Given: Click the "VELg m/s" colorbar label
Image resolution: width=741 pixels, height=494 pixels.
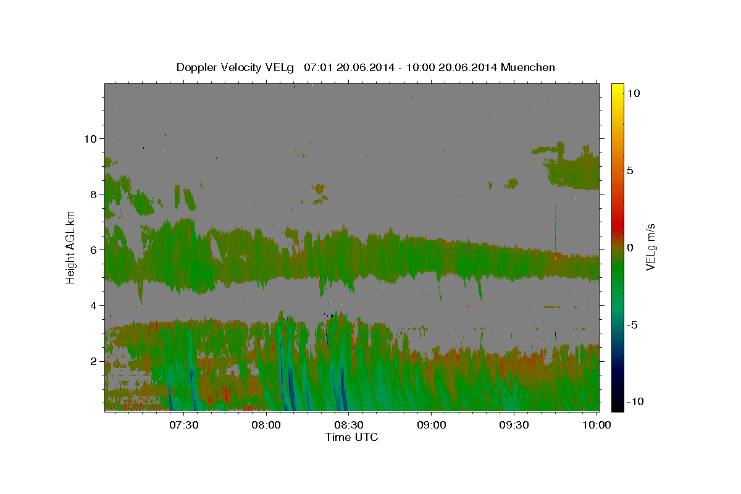Looking at the screenshot, I should [x=651, y=247].
